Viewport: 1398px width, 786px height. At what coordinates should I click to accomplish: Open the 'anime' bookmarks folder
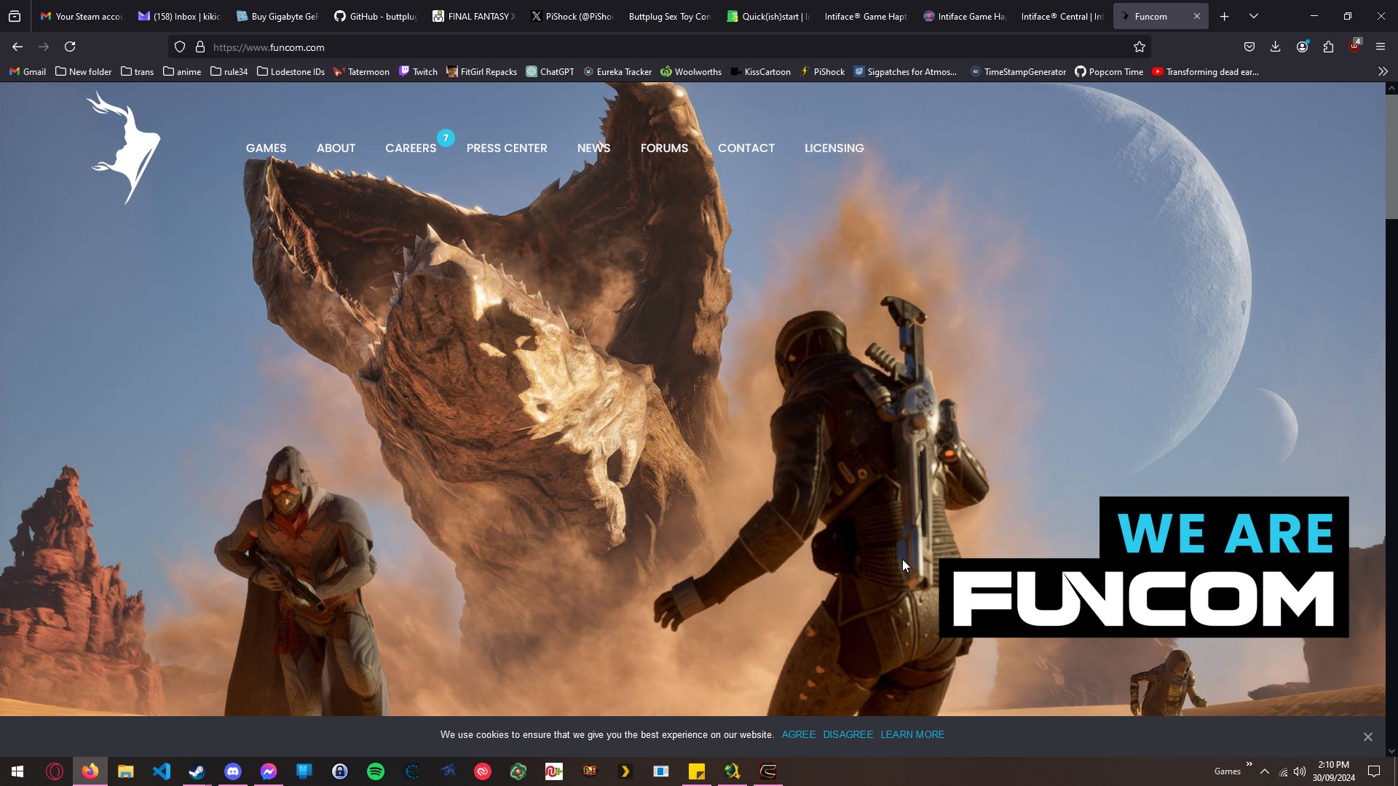coord(182,71)
